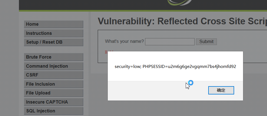The height and width of the screenshot is (116, 267).
Task: Navigate to the CSRF section
Action: pyautogui.click(x=53, y=75)
